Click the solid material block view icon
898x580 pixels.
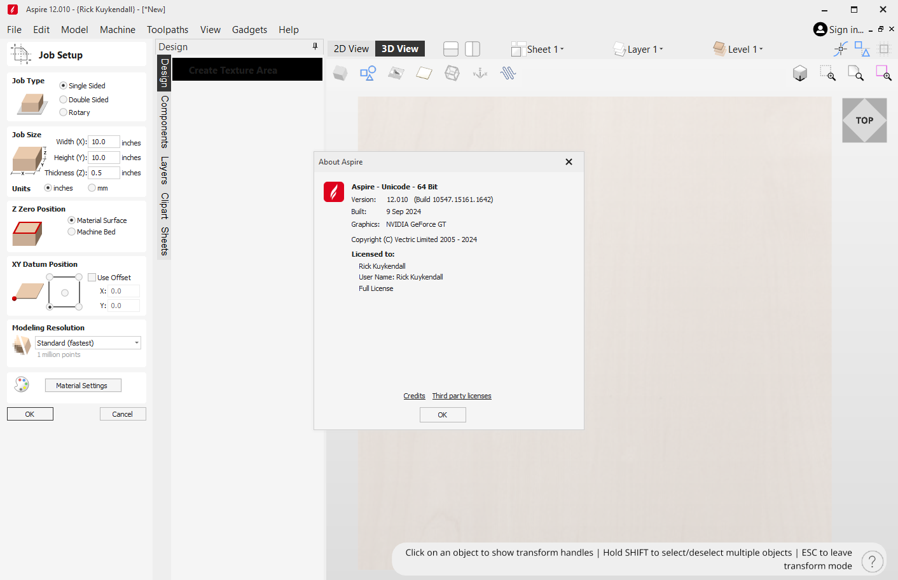click(x=340, y=74)
